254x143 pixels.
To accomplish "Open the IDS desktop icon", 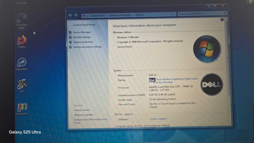I will tap(22, 86).
